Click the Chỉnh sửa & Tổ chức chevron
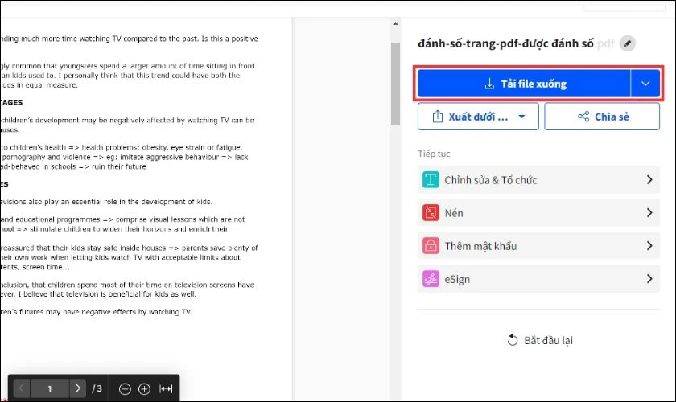 click(649, 179)
